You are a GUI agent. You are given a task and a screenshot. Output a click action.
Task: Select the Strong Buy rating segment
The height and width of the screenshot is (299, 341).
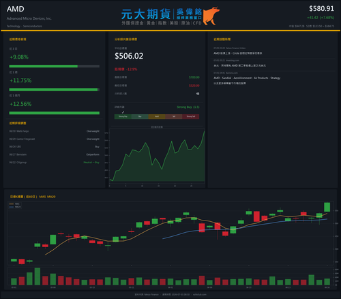click(x=123, y=117)
